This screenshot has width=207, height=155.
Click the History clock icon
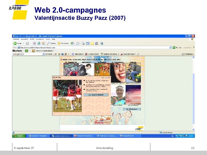click(72, 43)
